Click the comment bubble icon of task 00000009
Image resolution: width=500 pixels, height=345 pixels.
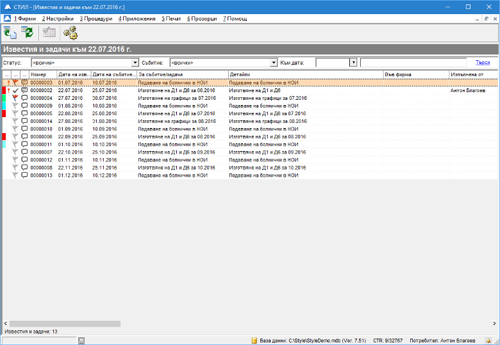pyautogui.click(x=24, y=106)
